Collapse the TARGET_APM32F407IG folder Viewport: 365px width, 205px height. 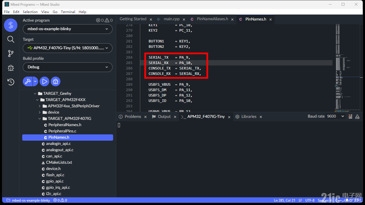tap(40, 118)
